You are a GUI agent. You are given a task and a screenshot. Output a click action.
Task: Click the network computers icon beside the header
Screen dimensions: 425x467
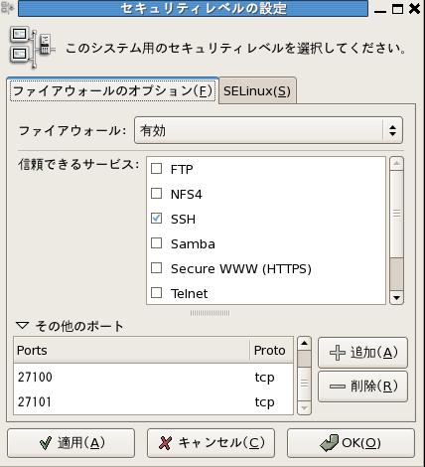32,49
